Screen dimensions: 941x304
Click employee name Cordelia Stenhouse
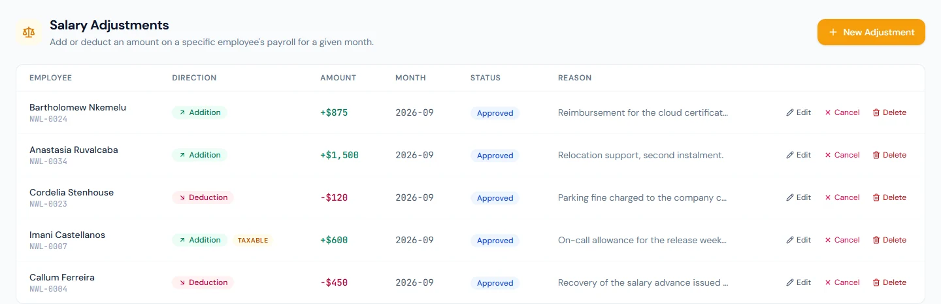(71, 192)
